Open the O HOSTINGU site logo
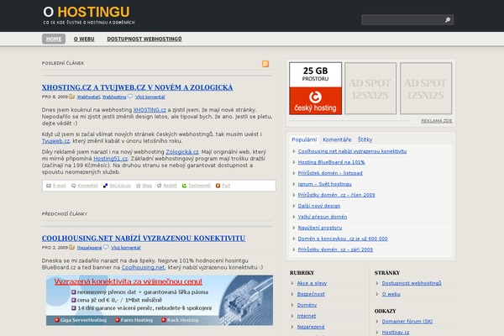The height and width of the screenshot is (336, 504). 87,13
